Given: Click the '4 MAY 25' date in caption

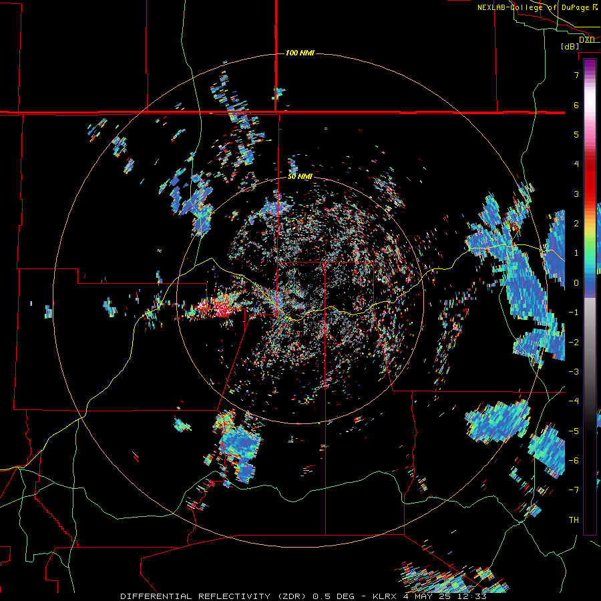Looking at the screenshot, I should point(427,596).
